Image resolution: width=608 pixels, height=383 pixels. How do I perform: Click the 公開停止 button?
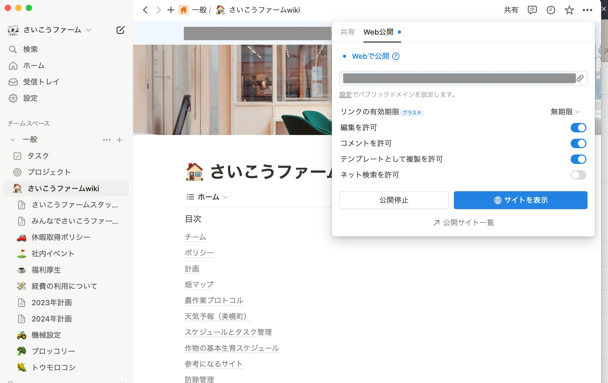394,200
